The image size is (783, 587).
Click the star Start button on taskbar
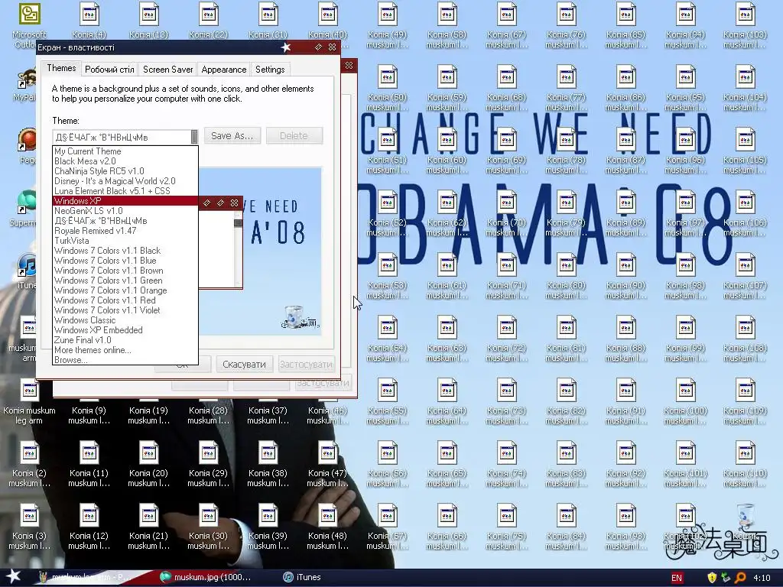(x=13, y=577)
